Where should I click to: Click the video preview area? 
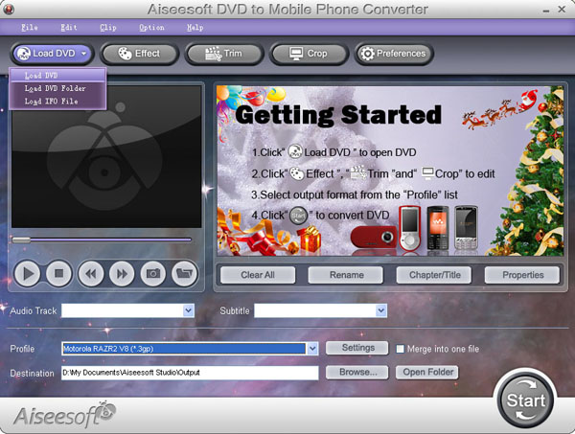[x=106, y=157]
